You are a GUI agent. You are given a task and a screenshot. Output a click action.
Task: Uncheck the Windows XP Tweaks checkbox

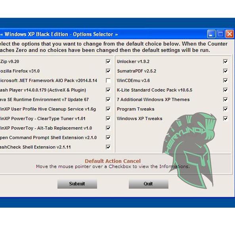point(225,118)
